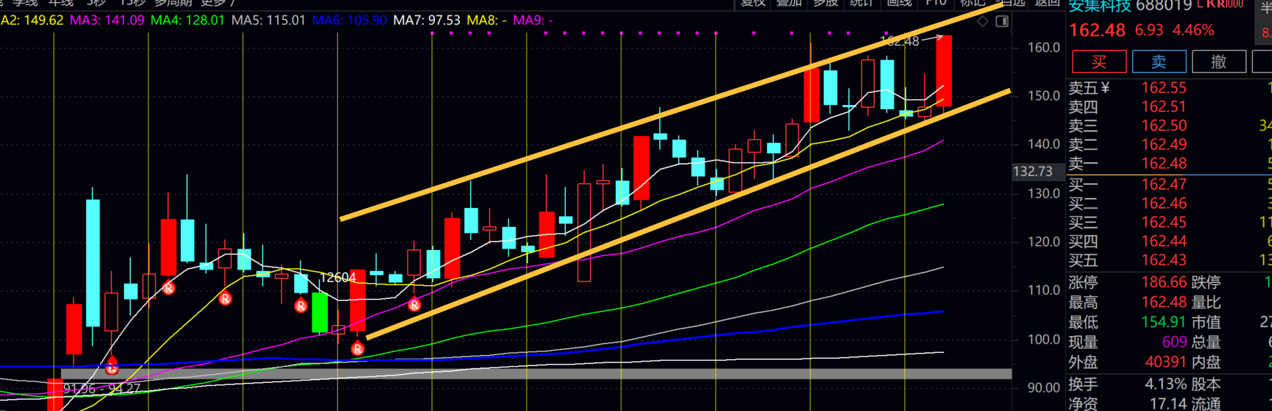The image size is (1272, 411).
Task: Click the R marker sitting on the blue MA line
Action: click(x=111, y=366)
